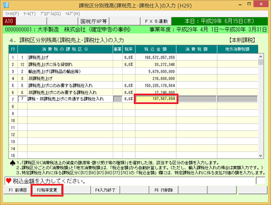The height and width of the screenshot is (205, 271).
Task: Click the FX5連動 button
Action: tap(156, 21)
